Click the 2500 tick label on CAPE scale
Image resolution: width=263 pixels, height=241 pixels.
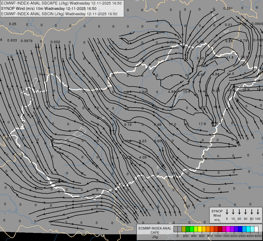242,236
